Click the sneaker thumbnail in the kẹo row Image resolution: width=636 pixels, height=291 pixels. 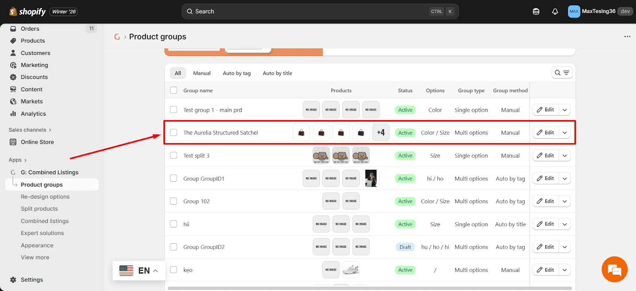point(351,270)
